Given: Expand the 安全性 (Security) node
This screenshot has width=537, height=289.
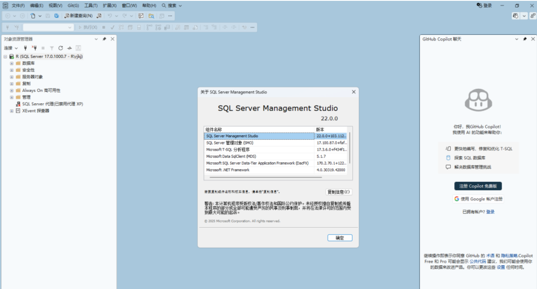Looking at the screenshot, I should click(12, 70).
